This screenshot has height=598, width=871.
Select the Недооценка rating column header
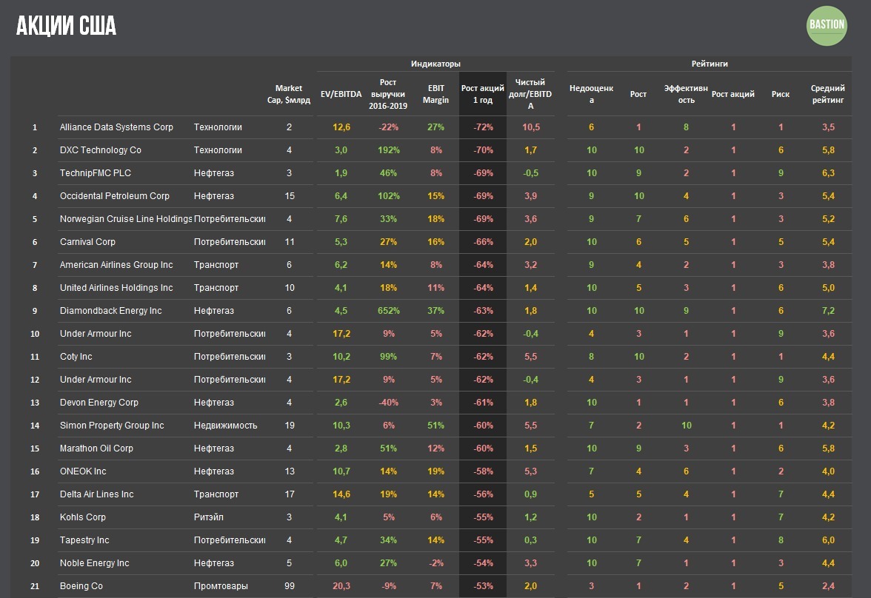point(591,94)
